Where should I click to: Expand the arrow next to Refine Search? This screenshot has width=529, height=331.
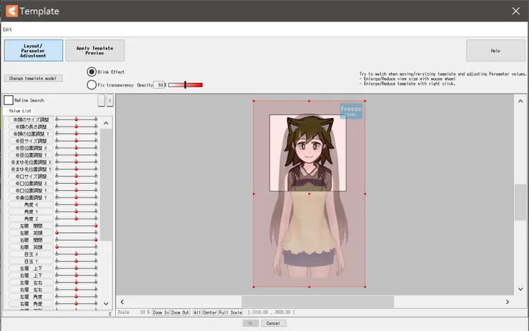coord(109,101)
